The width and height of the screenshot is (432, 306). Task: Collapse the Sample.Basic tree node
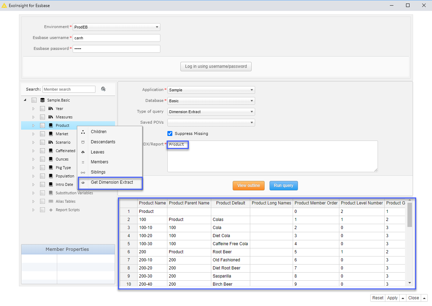pyautogui.click(x=25, y=100)
